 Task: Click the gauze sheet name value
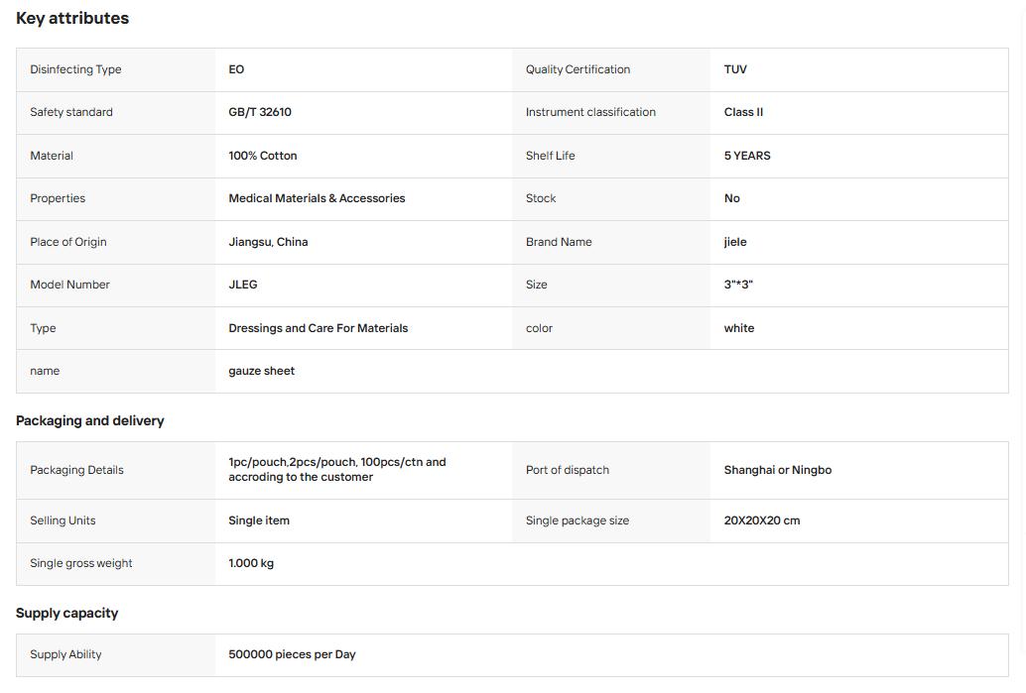262,371
